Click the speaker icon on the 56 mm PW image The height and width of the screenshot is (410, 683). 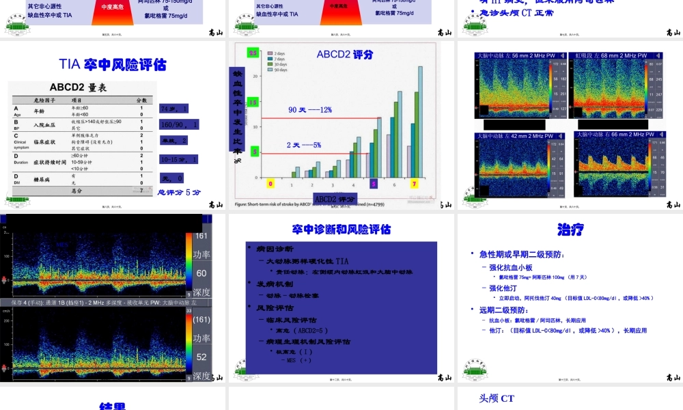563,54
